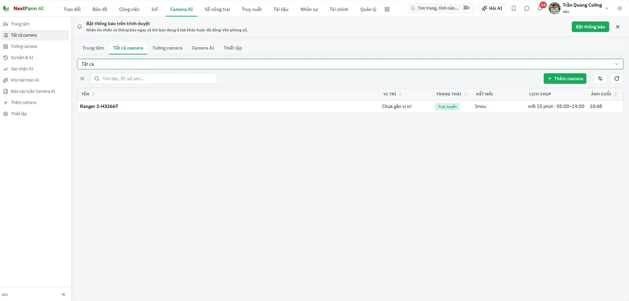
Task: Click the Bật thông báo button
Action: (x=590, y=27)
